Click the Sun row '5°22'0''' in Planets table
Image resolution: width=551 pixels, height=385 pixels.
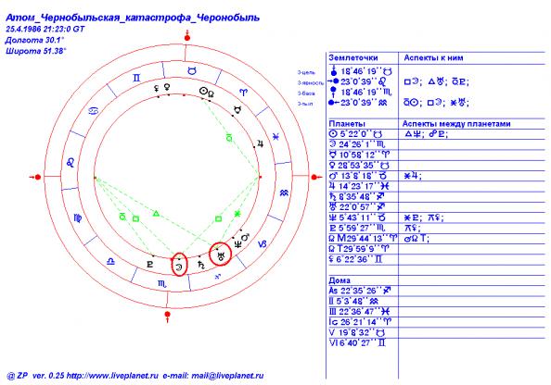tap(355, 134)
